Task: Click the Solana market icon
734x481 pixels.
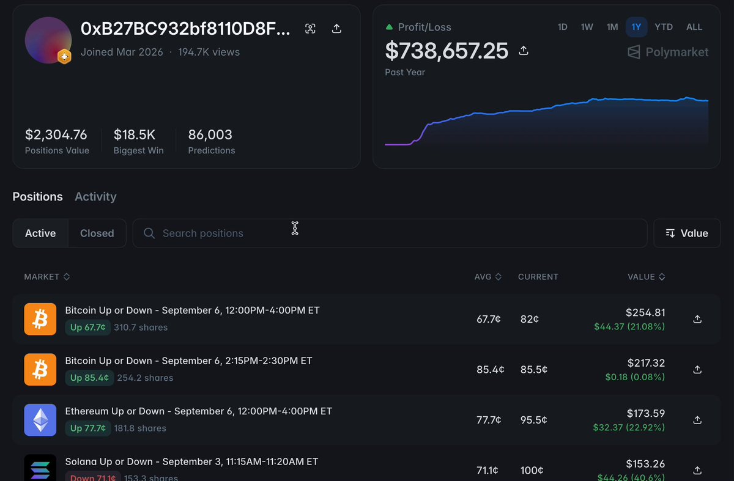Action: point(40,468)
